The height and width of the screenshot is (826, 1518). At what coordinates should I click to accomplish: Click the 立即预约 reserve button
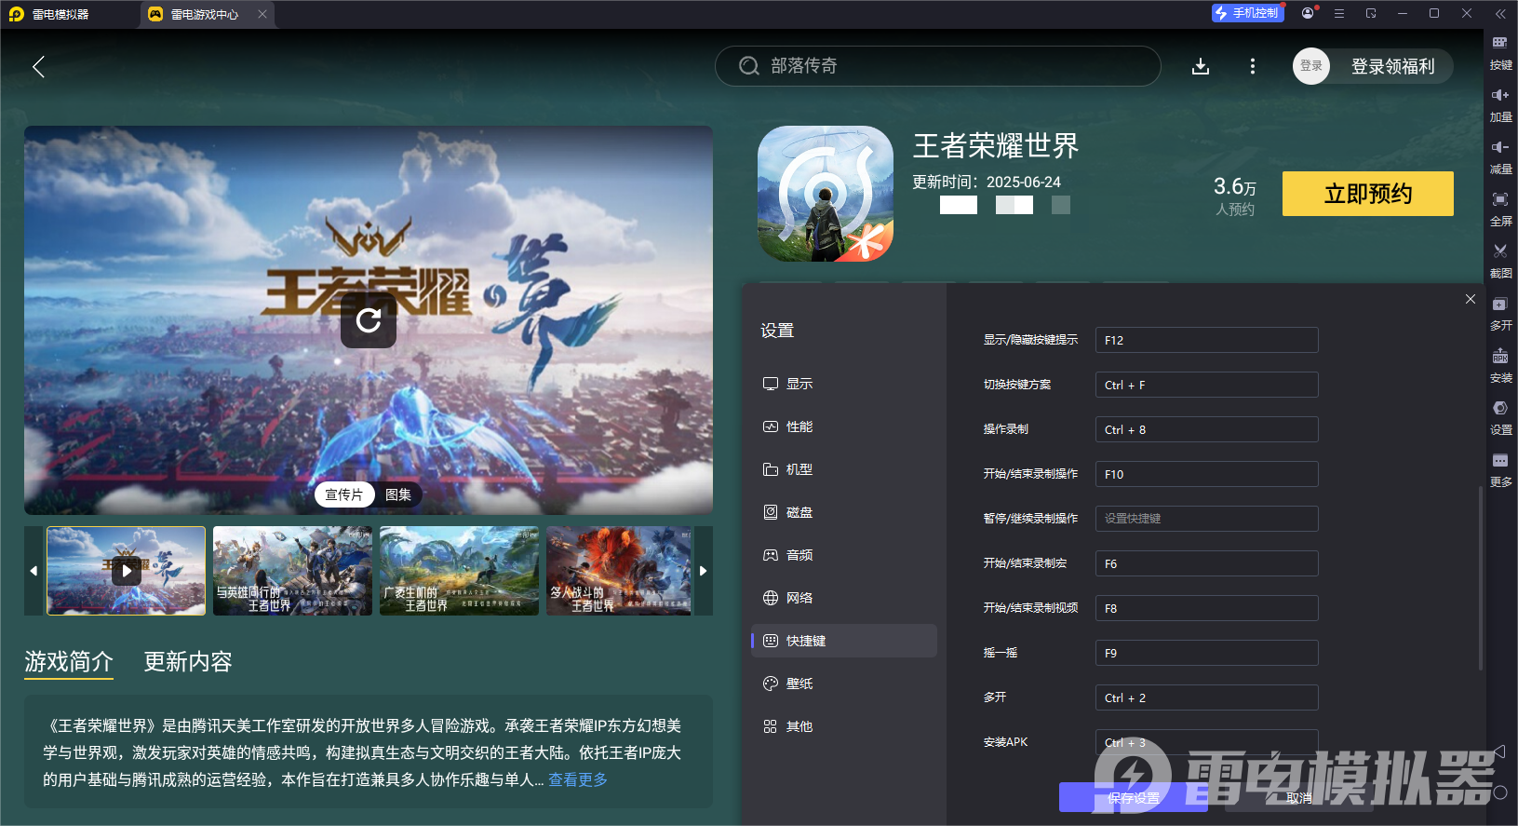[x=1368, y=194]
